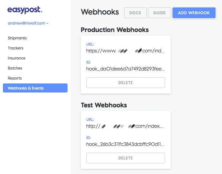This screenshot has width=222, height=174.
Task: Open the webhook GUIDE
Action: (x=159, y=13)
